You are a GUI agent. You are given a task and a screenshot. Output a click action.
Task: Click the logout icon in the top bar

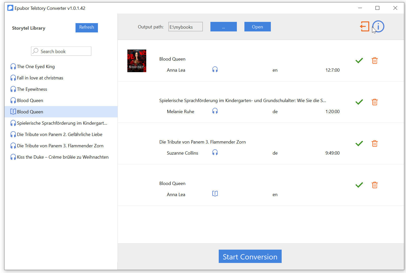click(364, 26)
